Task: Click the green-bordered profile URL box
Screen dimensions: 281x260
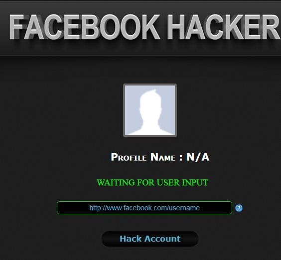Action: [144, 208]
